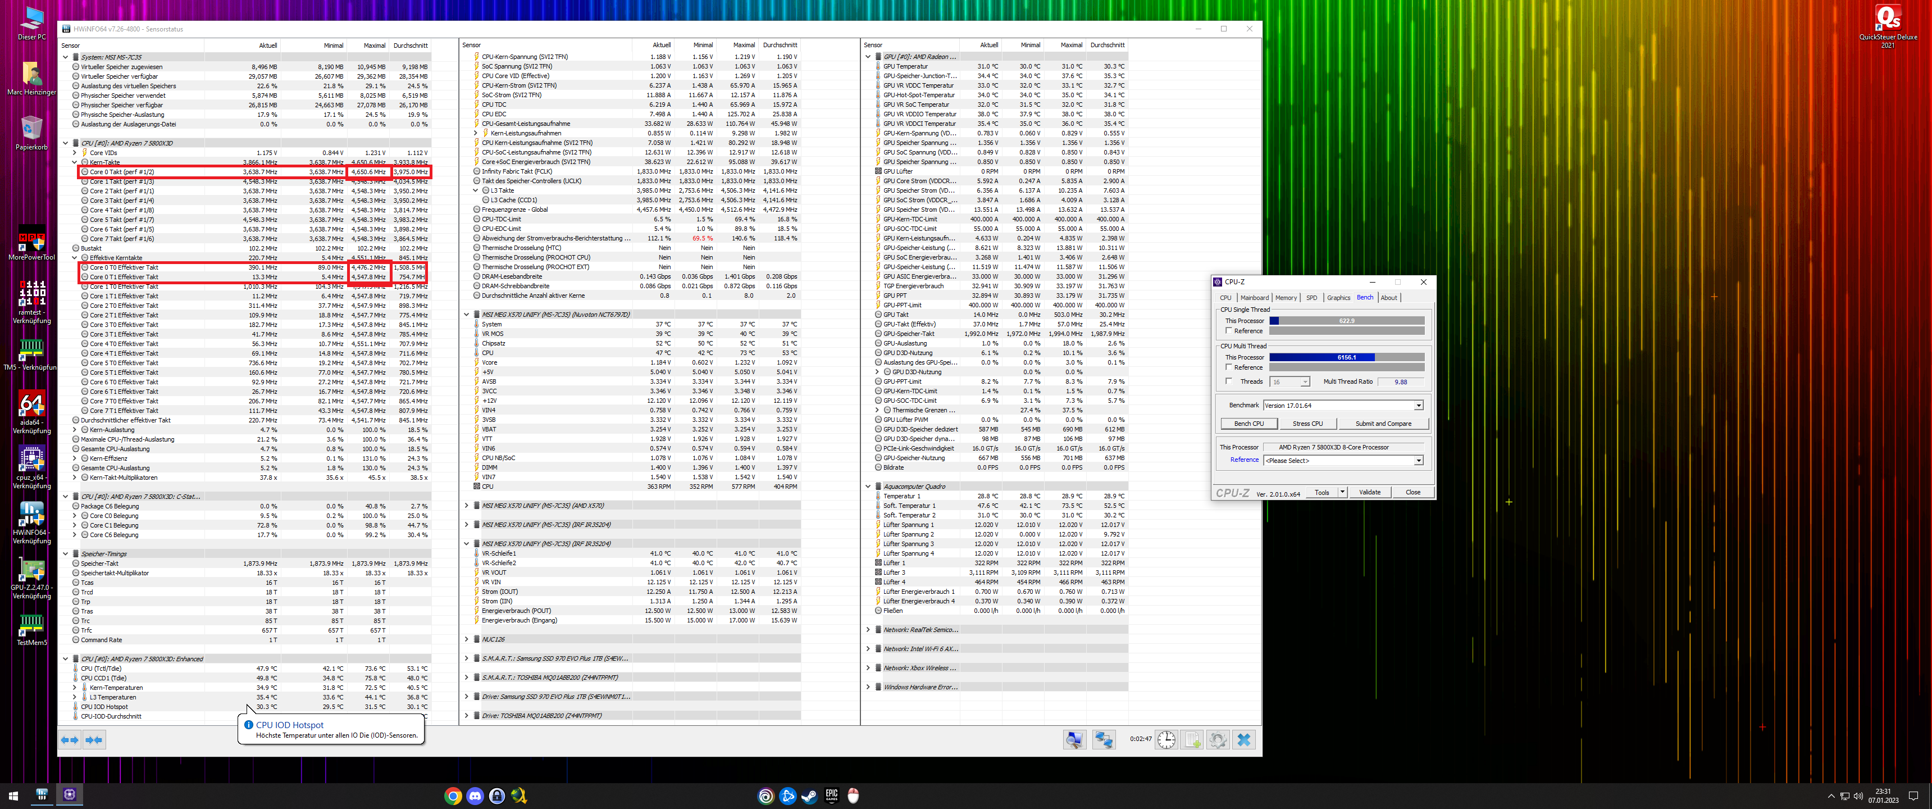1932x809 pixels.
Task: Open the Reference dropdown in CPU-Z bench
Action: click(x=1417, y=460)
